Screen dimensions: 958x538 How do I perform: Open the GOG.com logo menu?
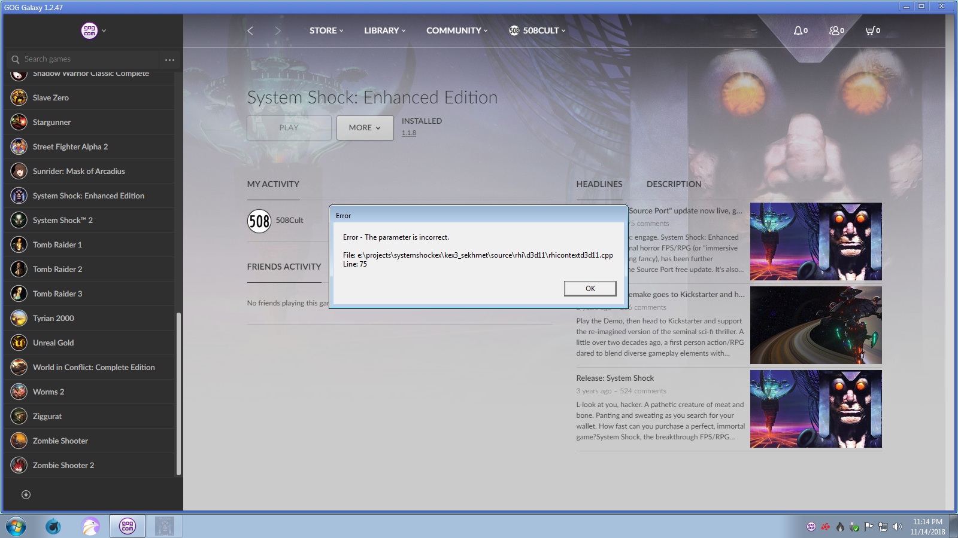[89, 30]
